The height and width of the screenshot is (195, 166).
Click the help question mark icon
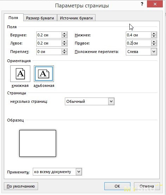point(142,4)
